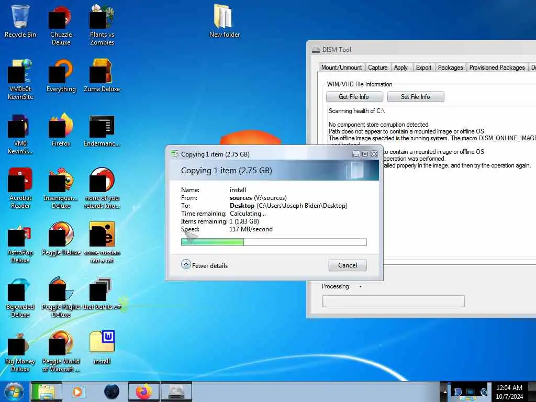Image resolution: width=536 pixels, height=402 pixels.
Task: Select the Peggle Deluxe desktop icon
Action: pos(61,239)
